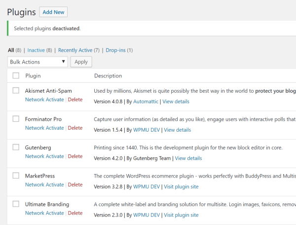
Task: Click the 'Version 4.2.0' text for Gutenberg
Action: (108, 158)
